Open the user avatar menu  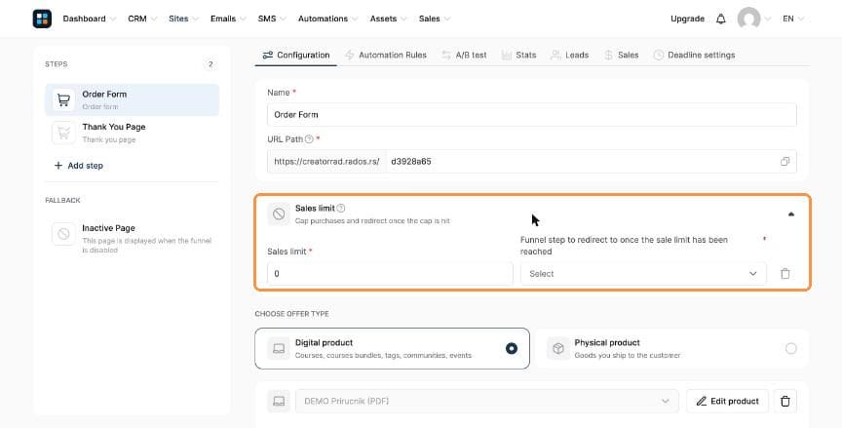(748, 19)
